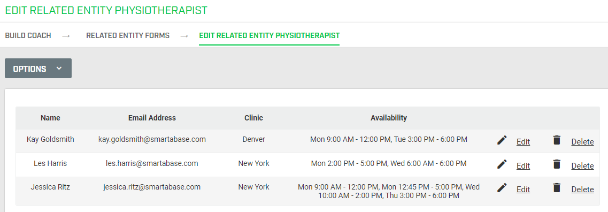Open the Options dropdown button

coord(38,69)
